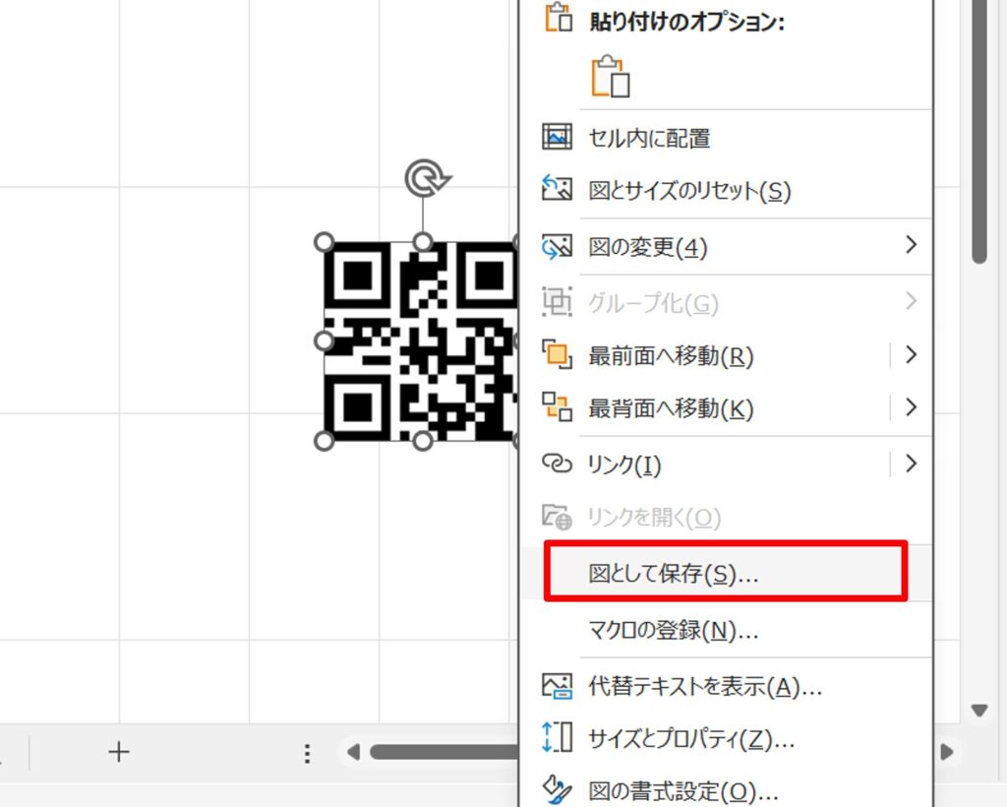Click the セル内に配置 picture icon
This screenshot has width=1007, height=807.
[557, 137]
